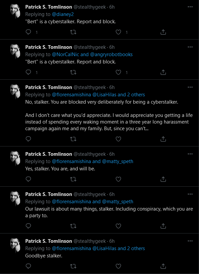Retweet the "Yes, stalker" tweet
199x274 pixels.
pos(73,179)
